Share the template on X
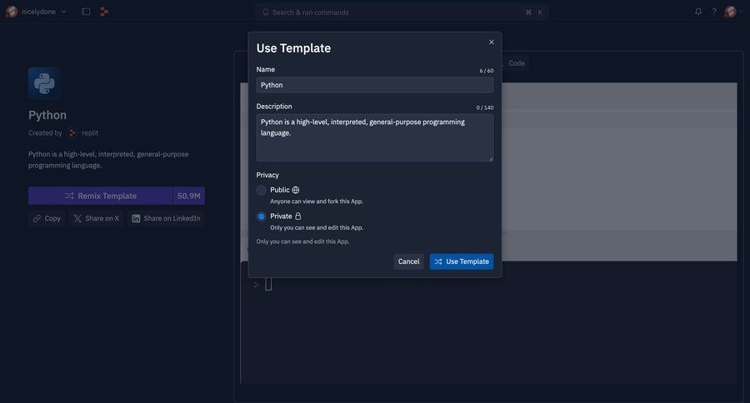 pos(96,218)
